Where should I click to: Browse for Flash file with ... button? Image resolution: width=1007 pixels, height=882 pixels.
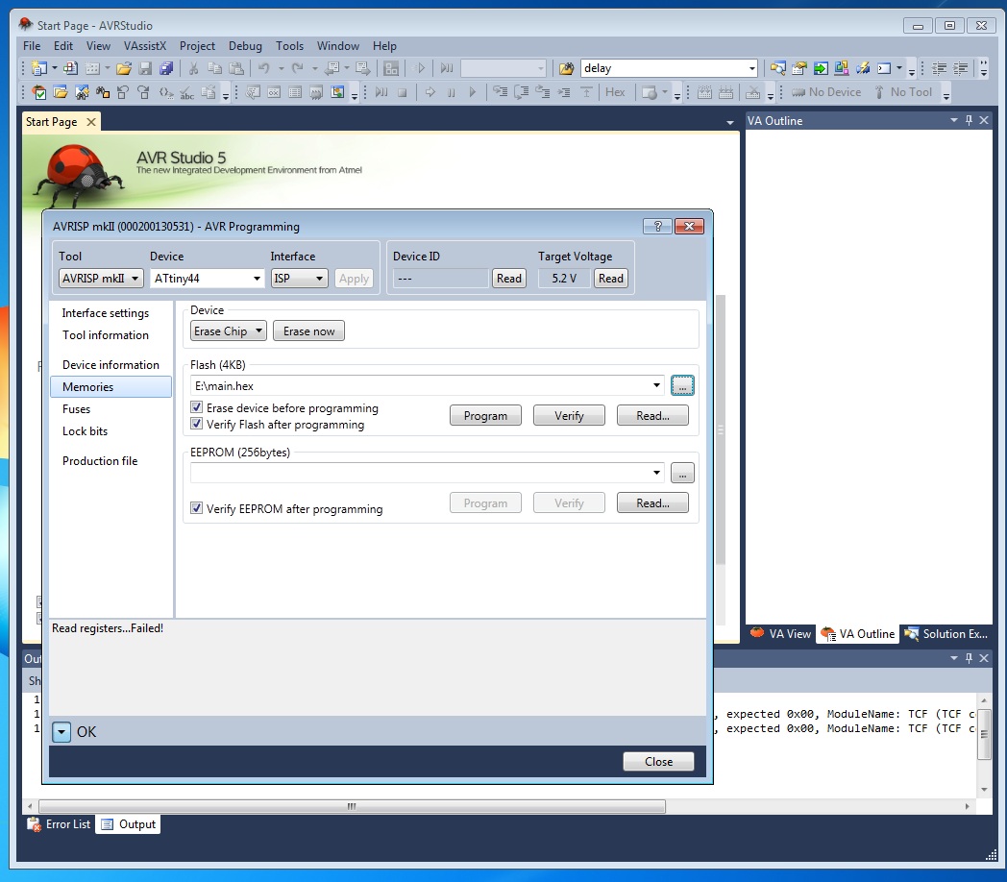pos(682,385)
